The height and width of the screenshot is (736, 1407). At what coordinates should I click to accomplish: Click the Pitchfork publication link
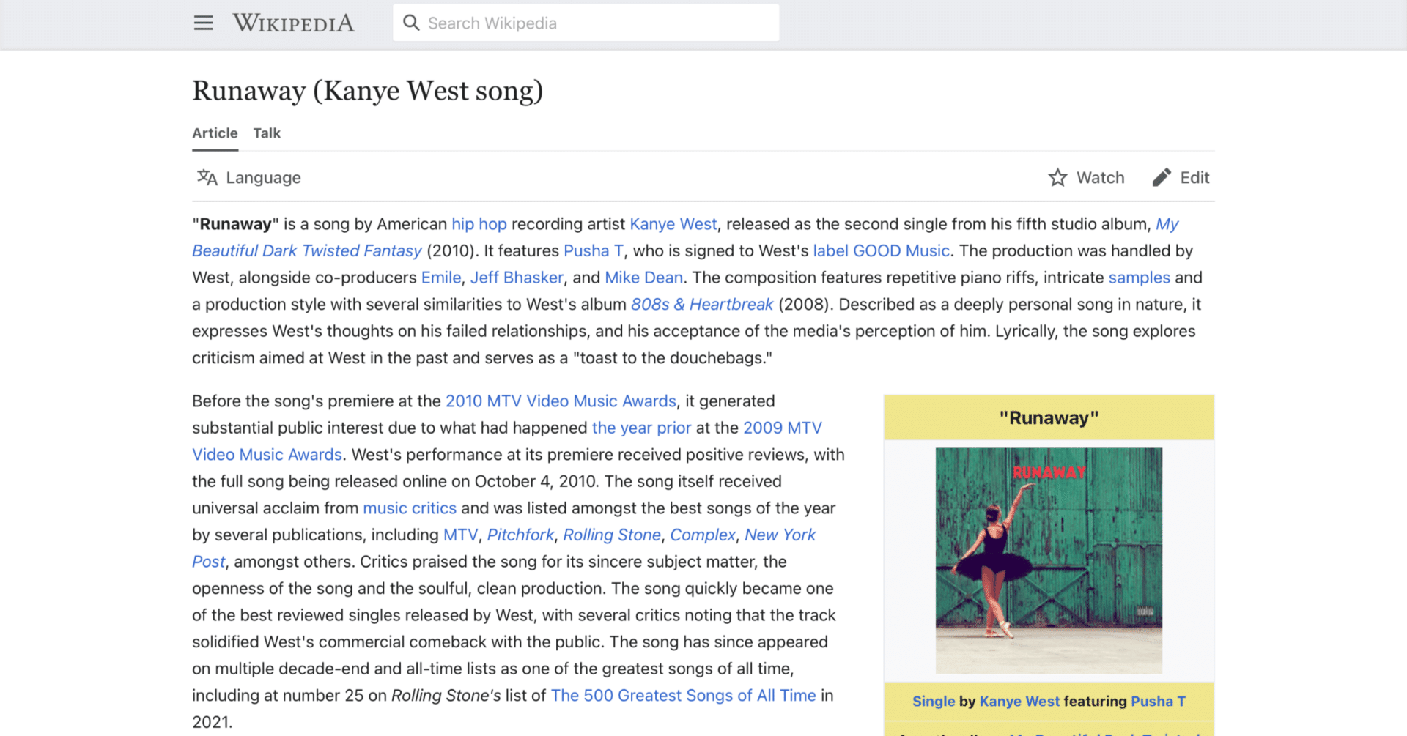point(520,535)
